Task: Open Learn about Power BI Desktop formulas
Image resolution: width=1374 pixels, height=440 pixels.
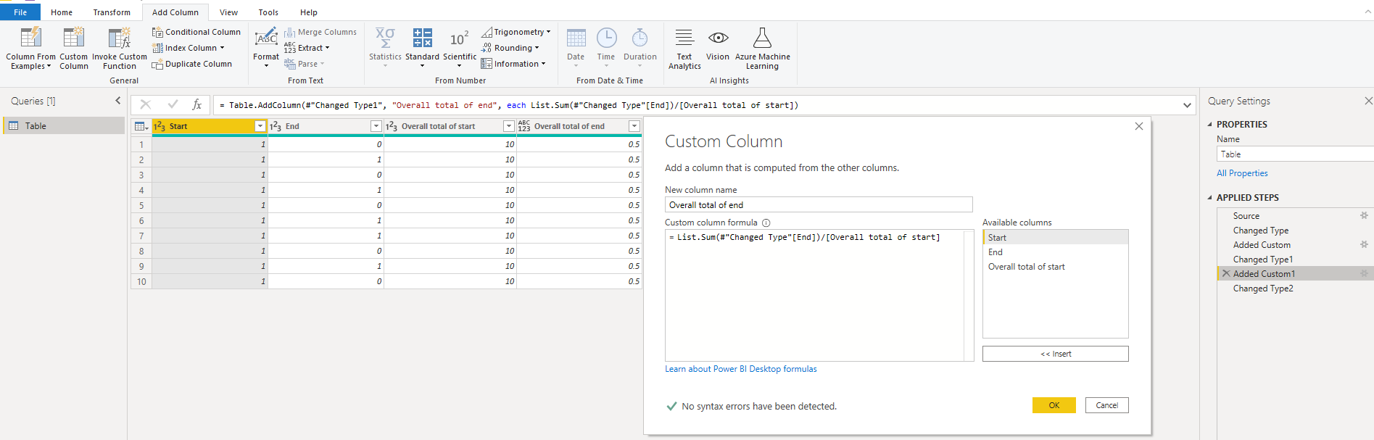Action: tap(740, 369)
